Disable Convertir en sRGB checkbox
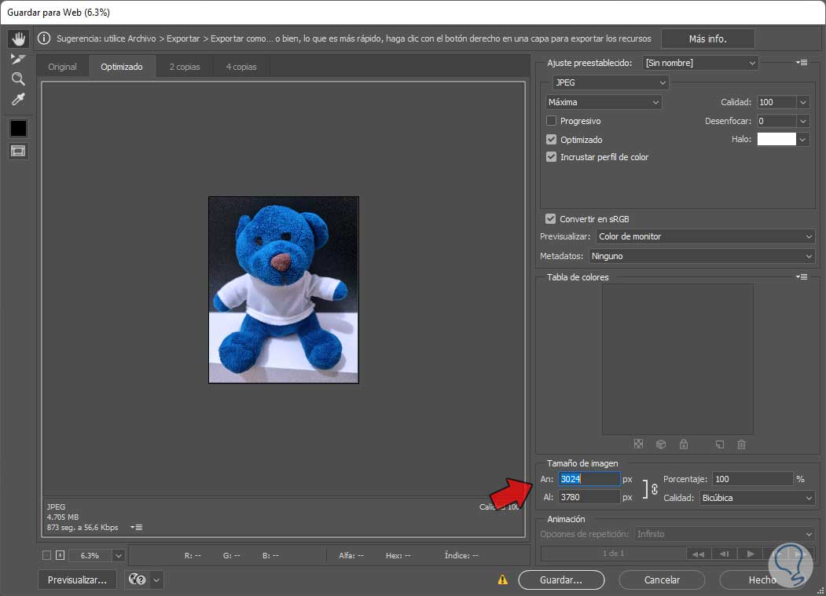This screenshot has width=826, height=596. pos(551,219)
